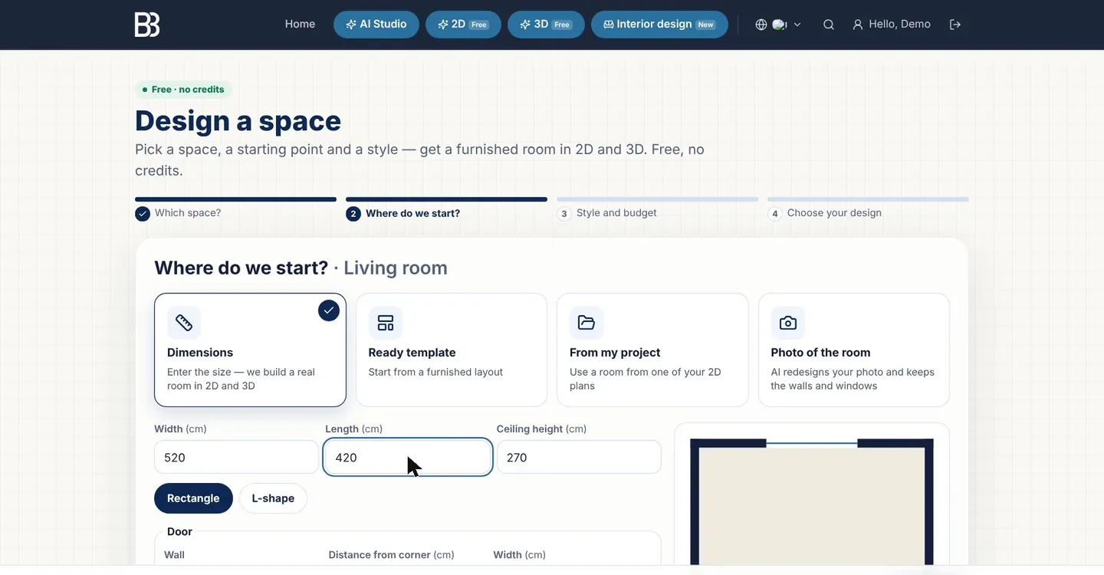Click the ruler icon on Dimensions card
1104x575 pixels.
pos(184,323)
